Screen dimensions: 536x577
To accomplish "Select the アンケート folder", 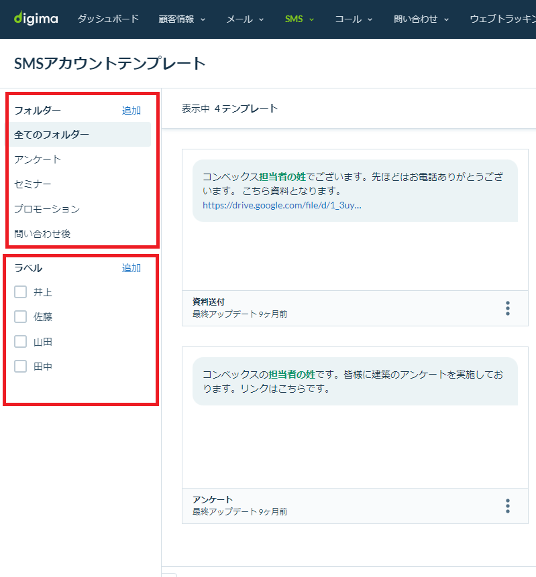I will coord(80,159).
